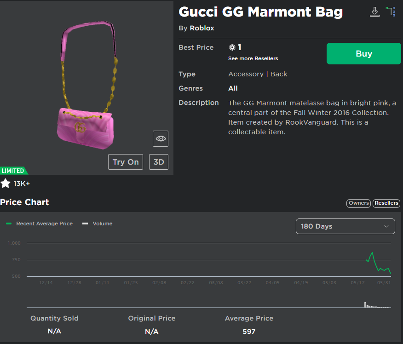Click the LIMITED badge
The height and width of the screenshot is (344, 403).
pyautogui.click(x=13, y=171)
